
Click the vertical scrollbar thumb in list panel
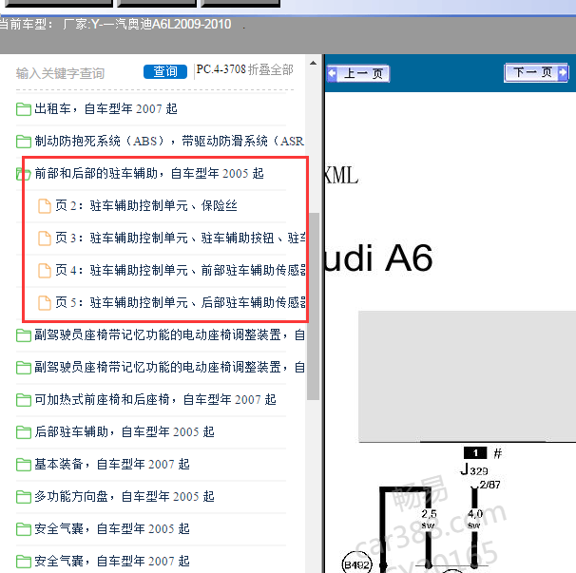[x=313, y=306]
